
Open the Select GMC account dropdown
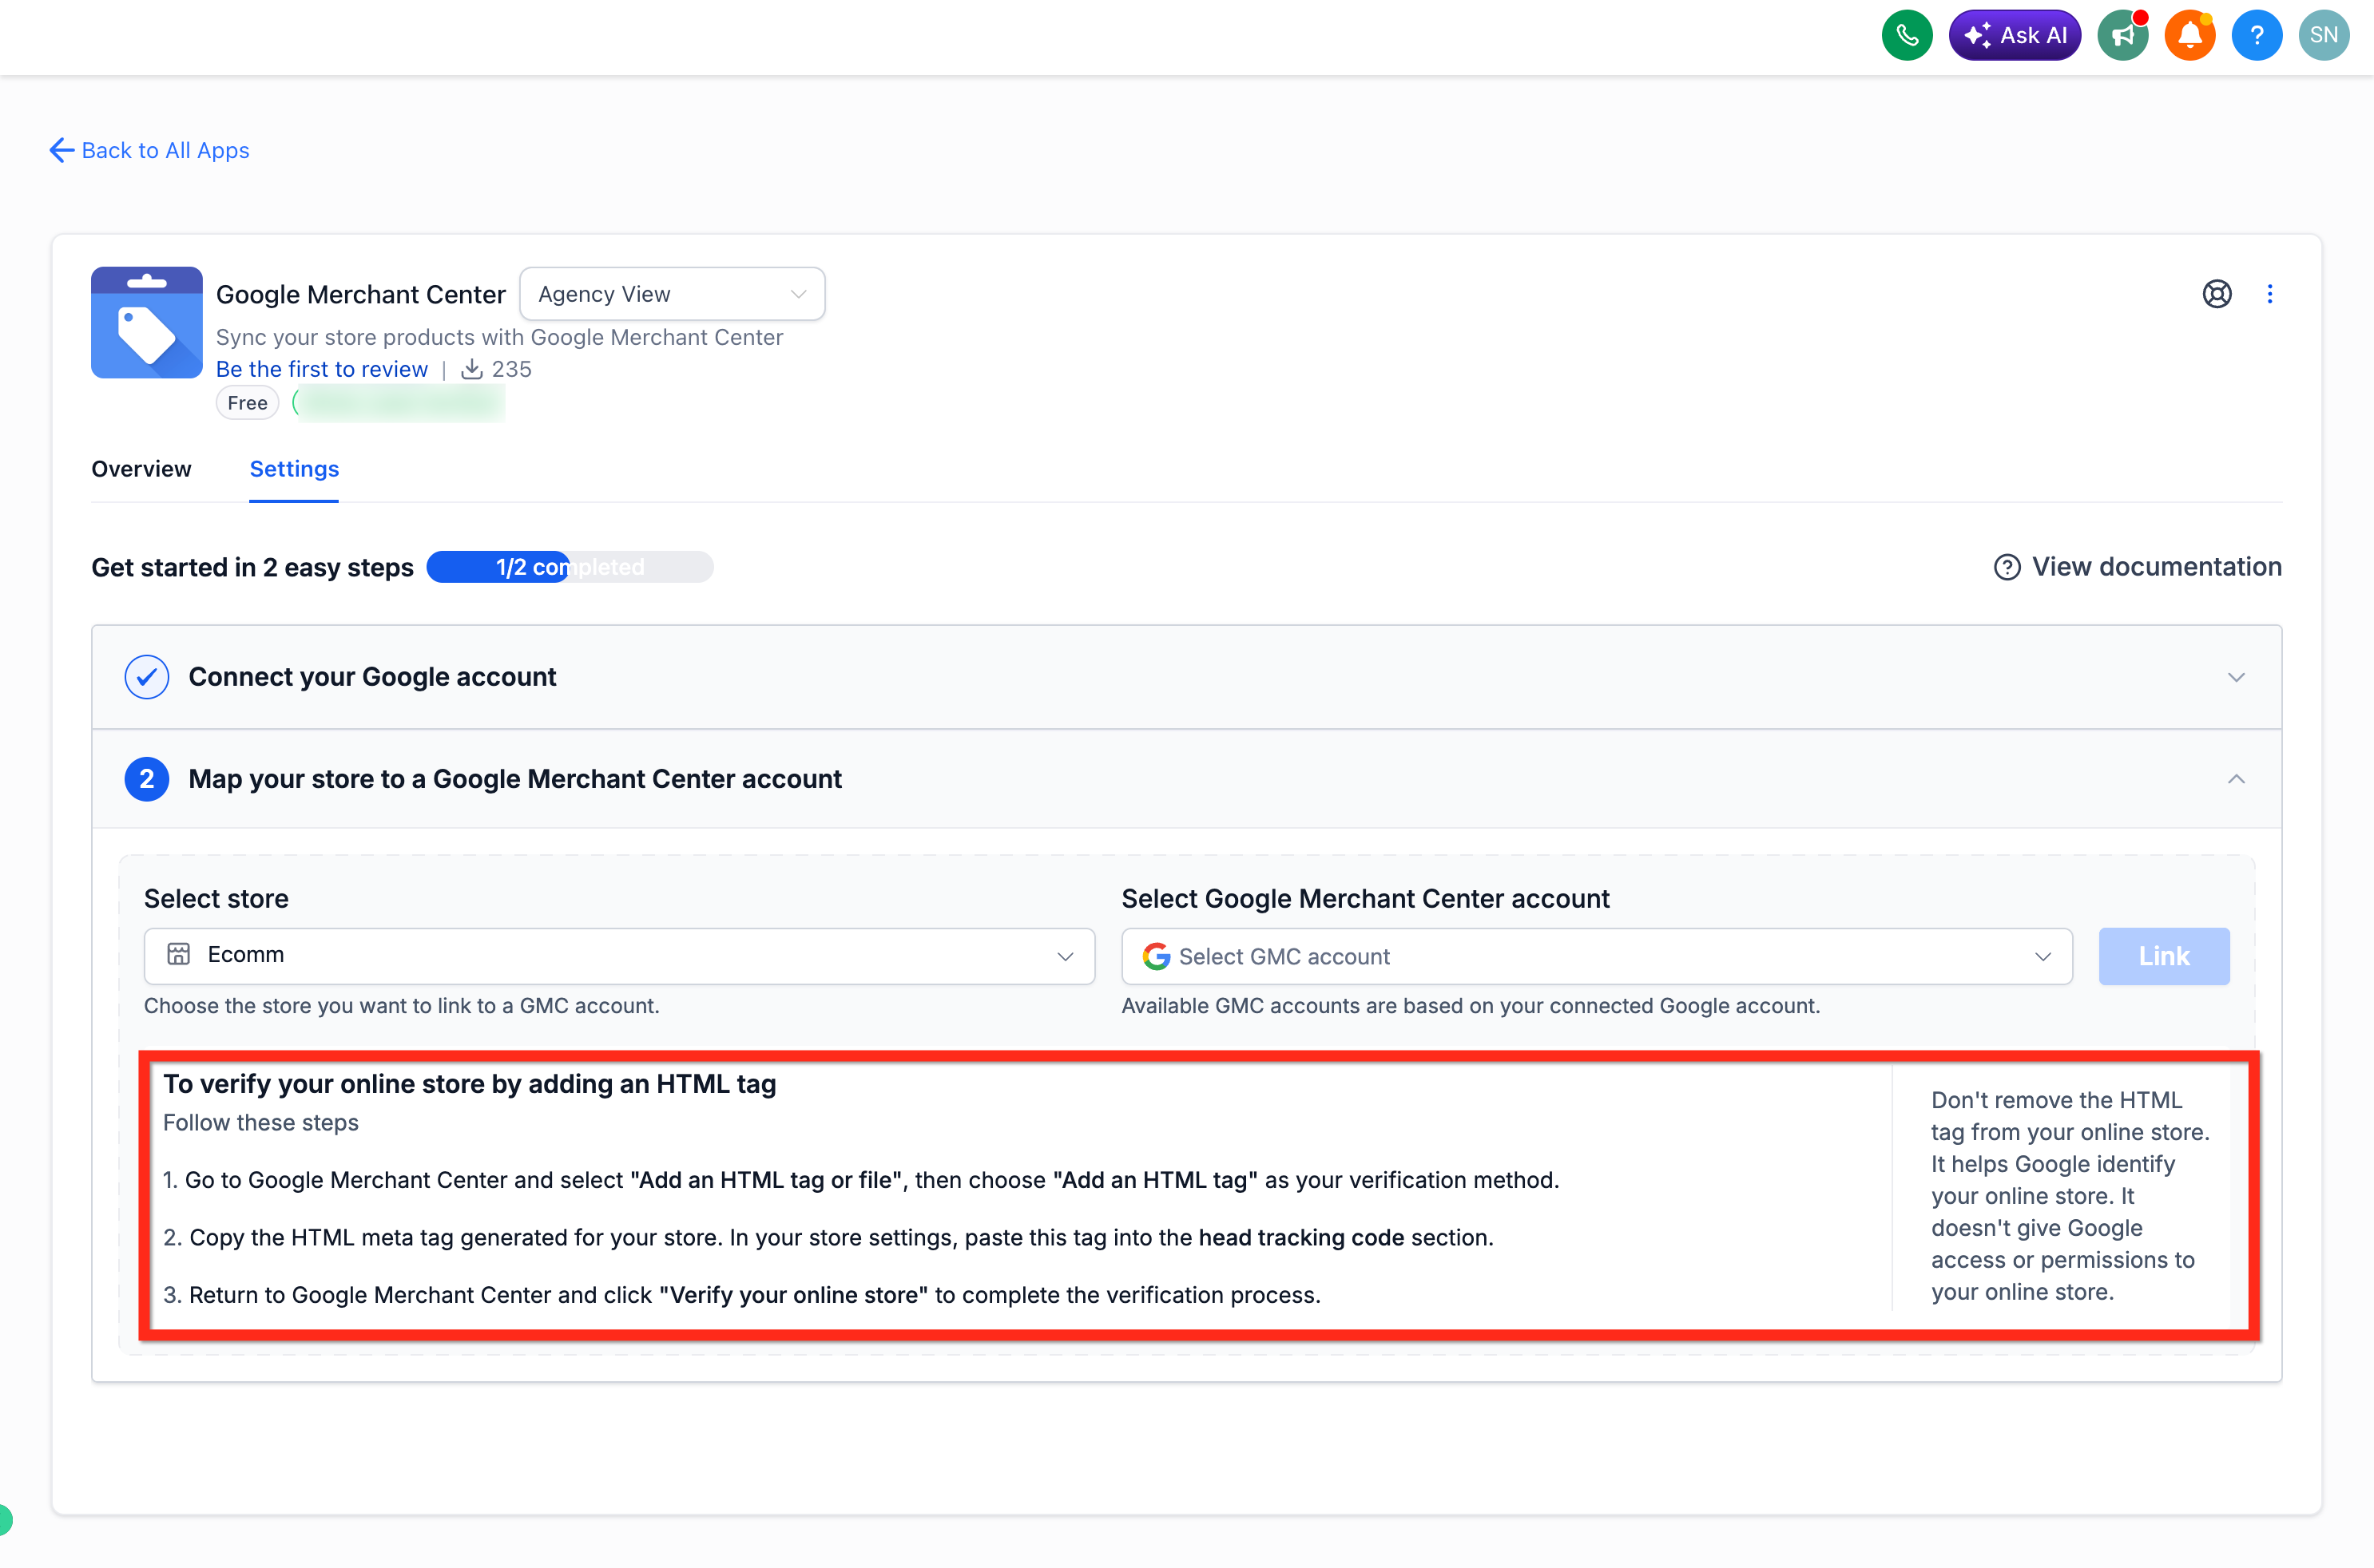[x=1597, y=956]
